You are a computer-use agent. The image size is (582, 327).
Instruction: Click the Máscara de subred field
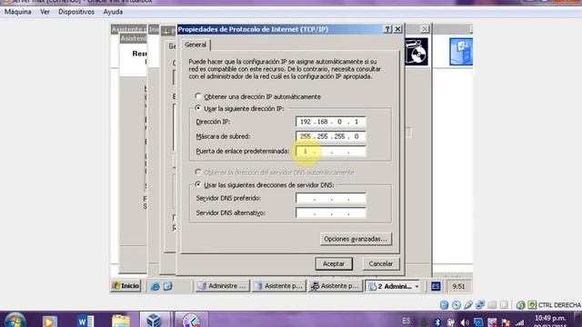point(331,136)
